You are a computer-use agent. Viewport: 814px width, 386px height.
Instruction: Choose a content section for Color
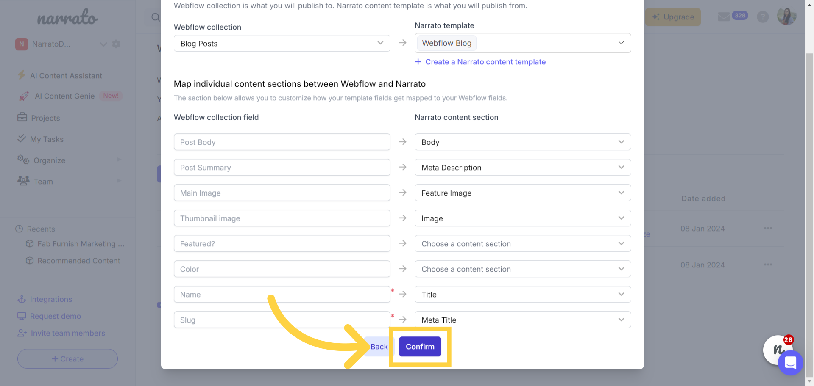pyautogui.click(x=523, y=269)
